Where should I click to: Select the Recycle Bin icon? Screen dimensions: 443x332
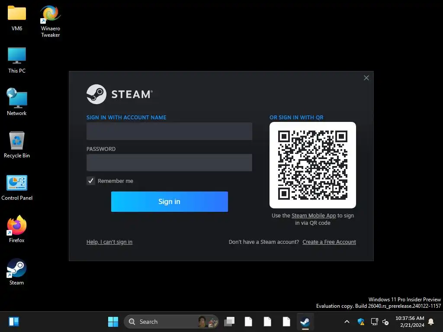coord(17,144)
